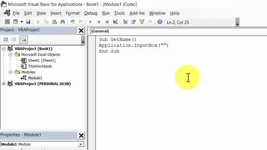This screenshot has height=150, width=267.
Task: Open the Help menu
Action: [x=174, y=13]
